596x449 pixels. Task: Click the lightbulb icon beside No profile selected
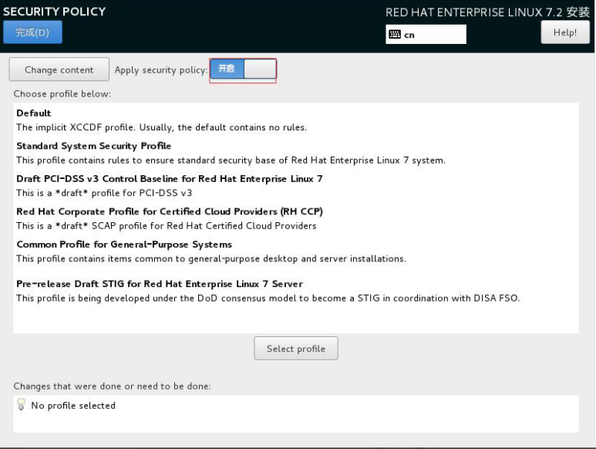click(22, 404)
